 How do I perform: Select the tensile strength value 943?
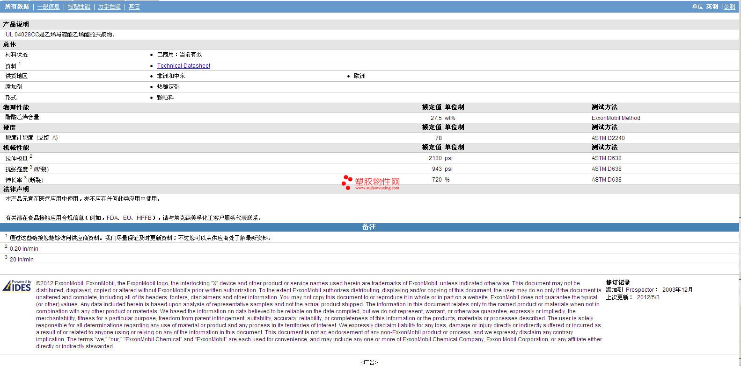tap(437, 169)
